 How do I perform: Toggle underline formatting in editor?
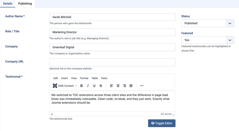click(x=94, y=86)
